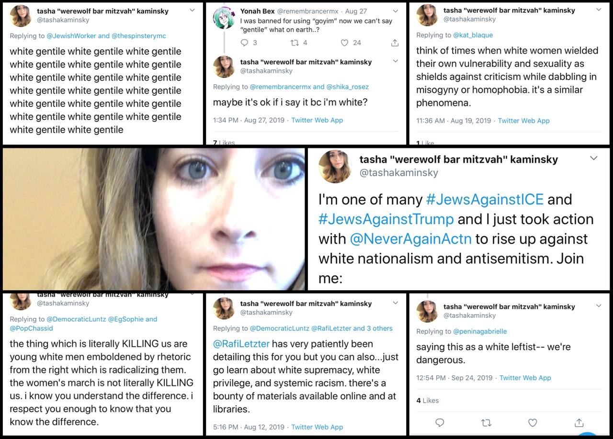Click retweet icon on Yonah Bex tweet

[x=295, y=43]
